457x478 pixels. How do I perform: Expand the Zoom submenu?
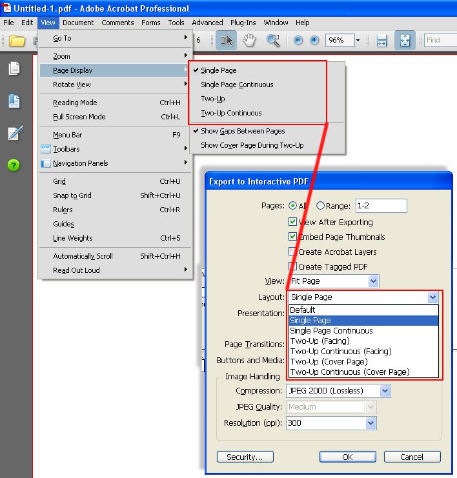116,56
